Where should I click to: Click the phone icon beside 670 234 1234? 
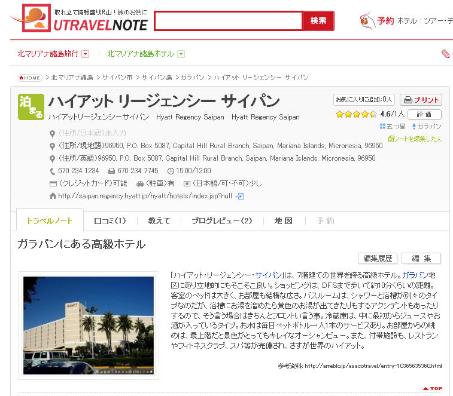[x=52, y=171]
